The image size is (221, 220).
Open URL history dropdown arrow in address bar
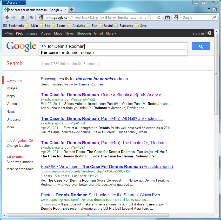coord(154,17)
